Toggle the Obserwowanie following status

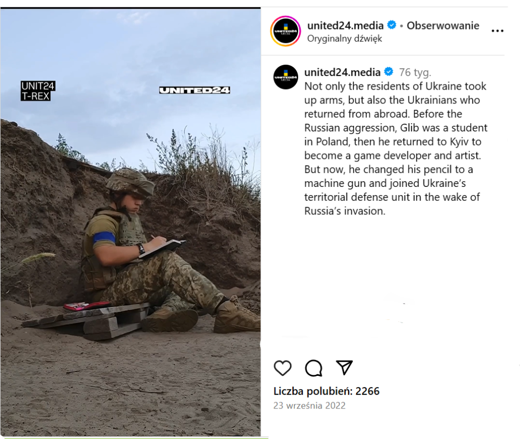click(443, 26)
